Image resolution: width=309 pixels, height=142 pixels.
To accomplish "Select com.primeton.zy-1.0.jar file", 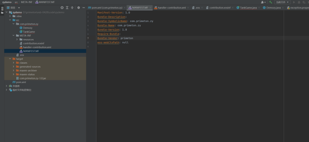I will click(x=33, y=78).
